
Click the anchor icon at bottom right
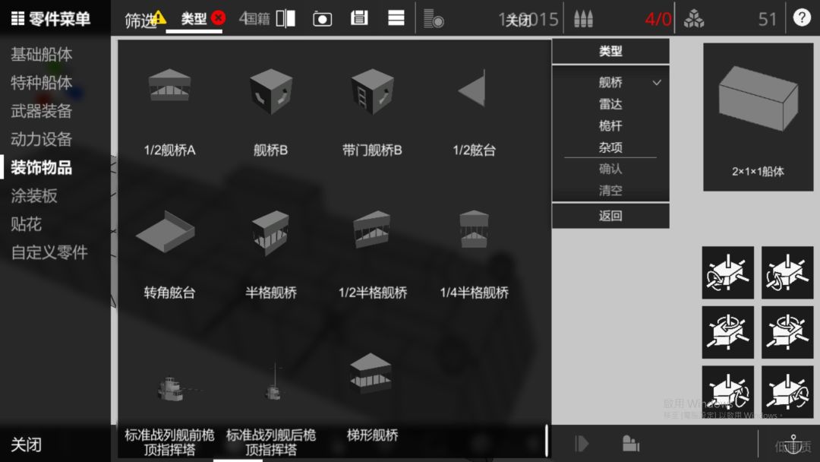pos(793,444)
